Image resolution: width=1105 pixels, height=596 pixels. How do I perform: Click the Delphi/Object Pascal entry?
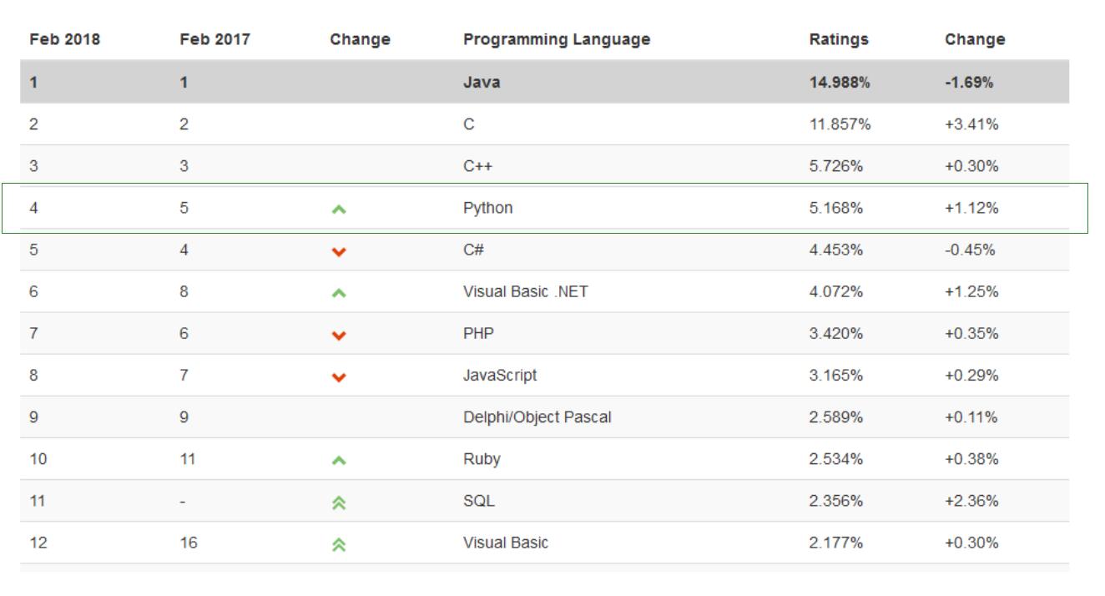tap(537, 417)
